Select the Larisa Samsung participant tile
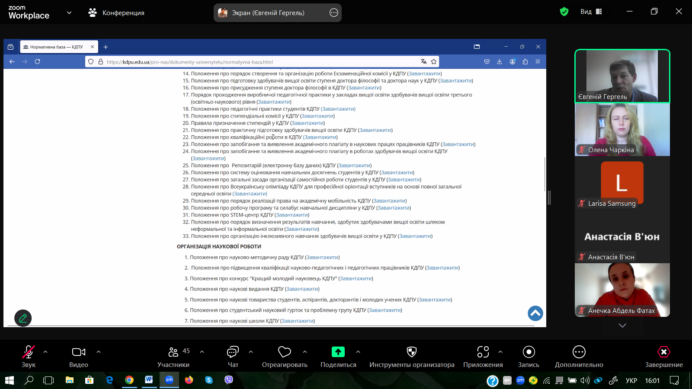The width and height of the screenshot is (692, 389). pos(622,183)
